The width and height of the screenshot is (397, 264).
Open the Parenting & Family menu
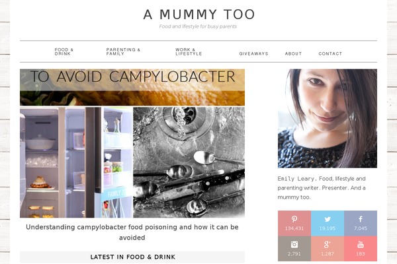[x=123, y=51]
